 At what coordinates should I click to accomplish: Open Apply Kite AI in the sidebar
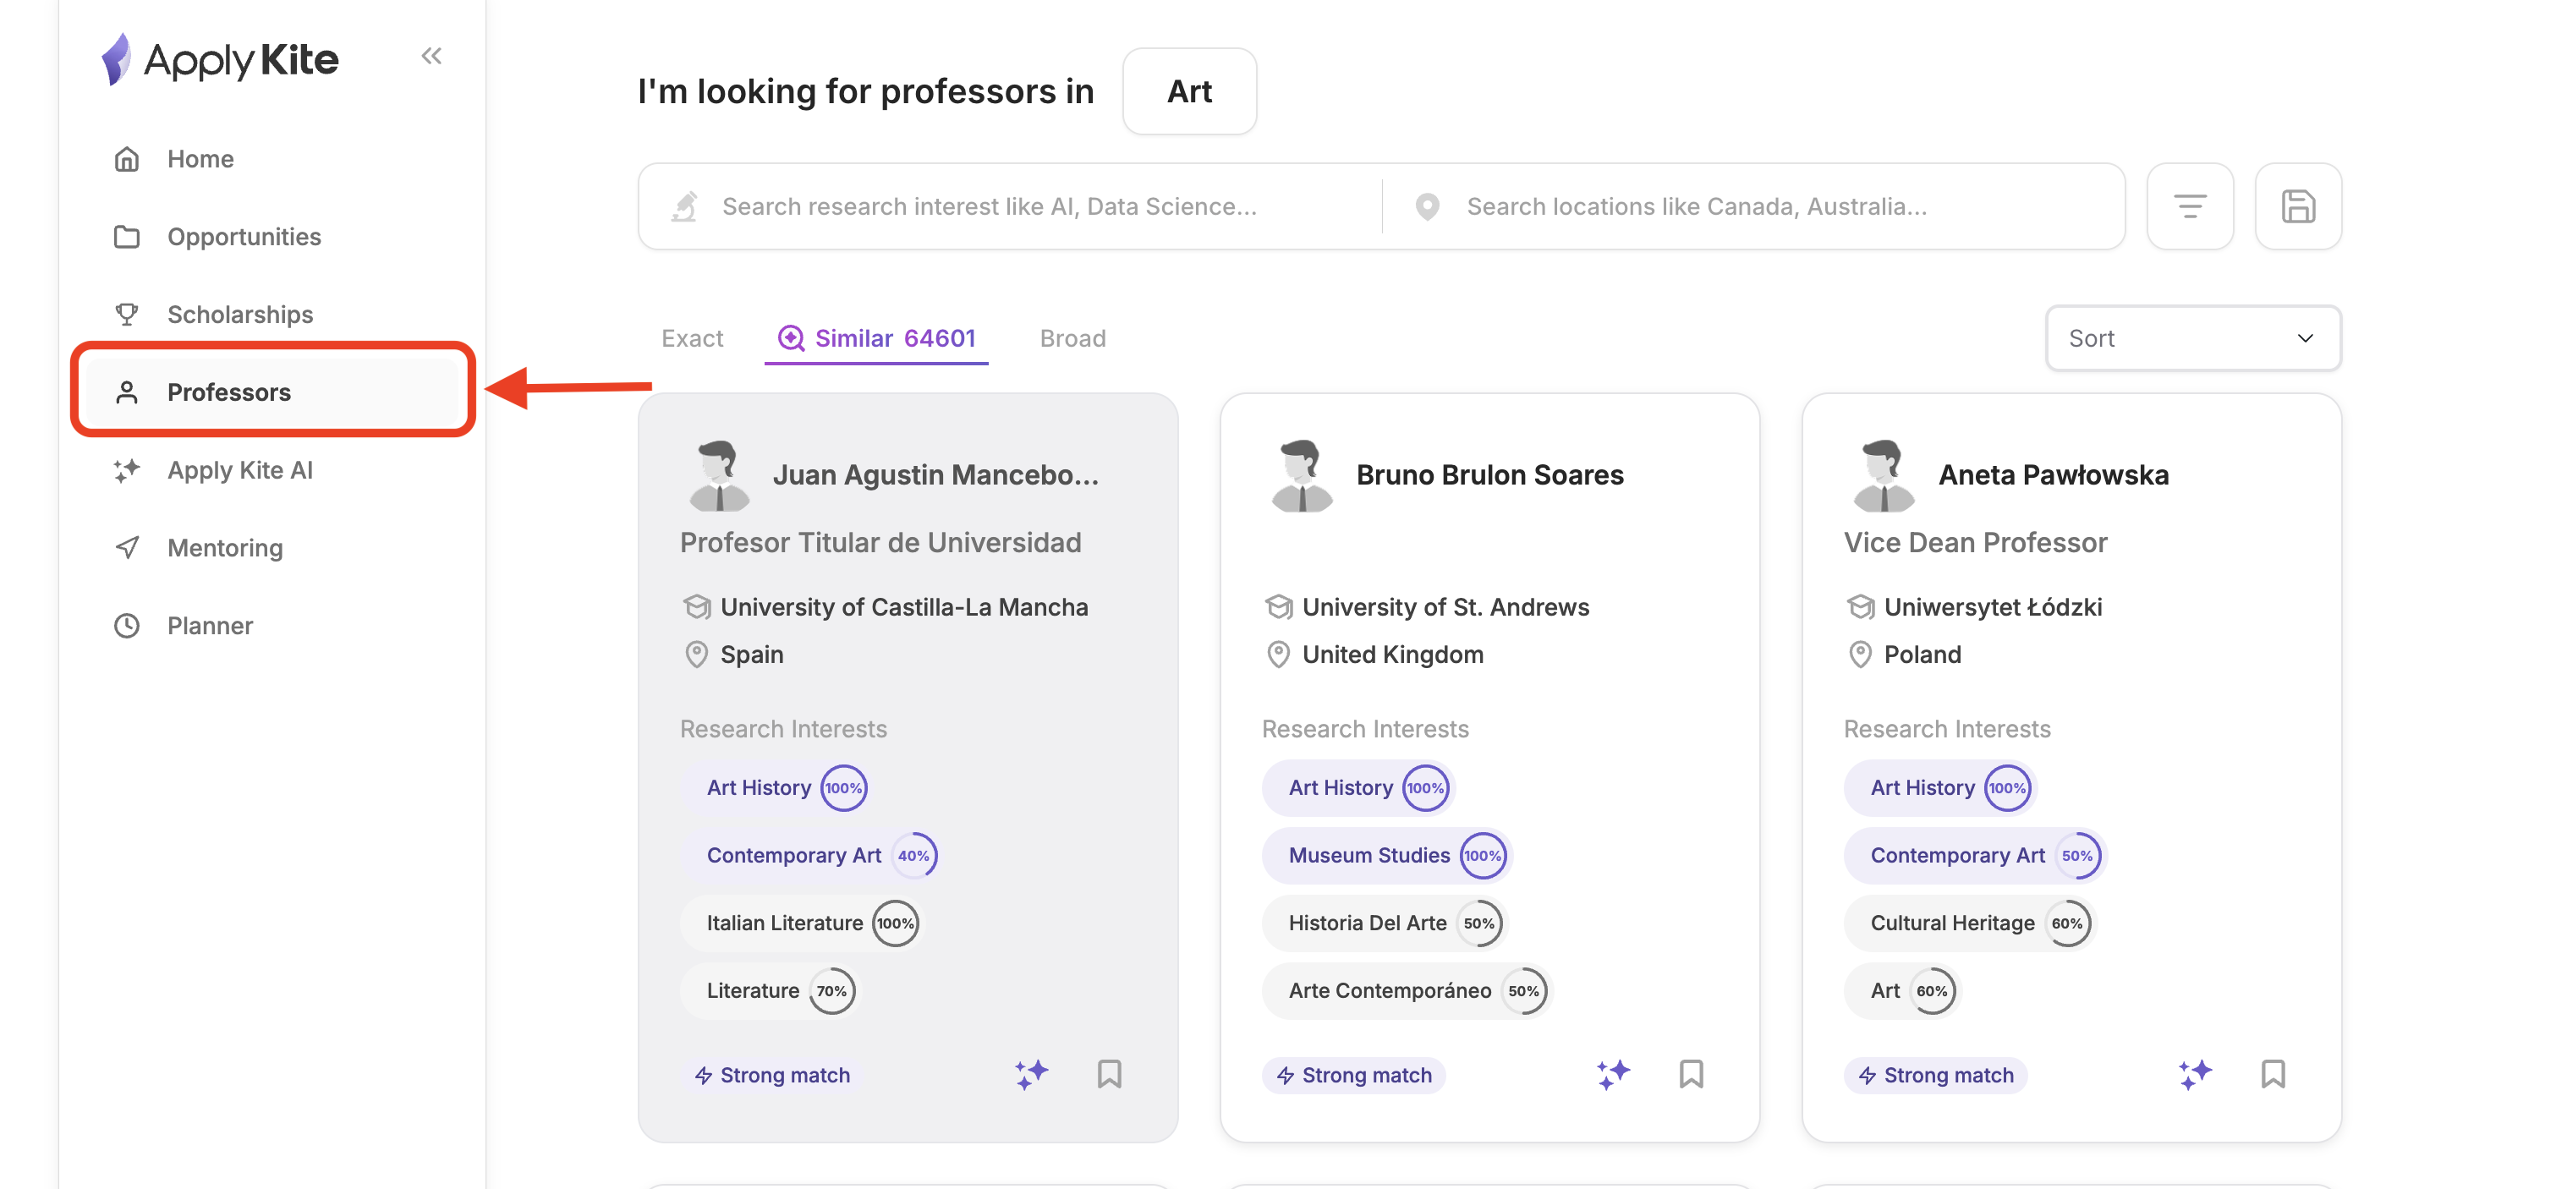(x=239, y=470)
